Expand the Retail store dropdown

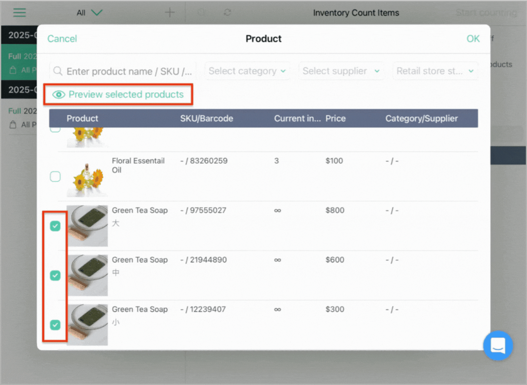[435, 71]
